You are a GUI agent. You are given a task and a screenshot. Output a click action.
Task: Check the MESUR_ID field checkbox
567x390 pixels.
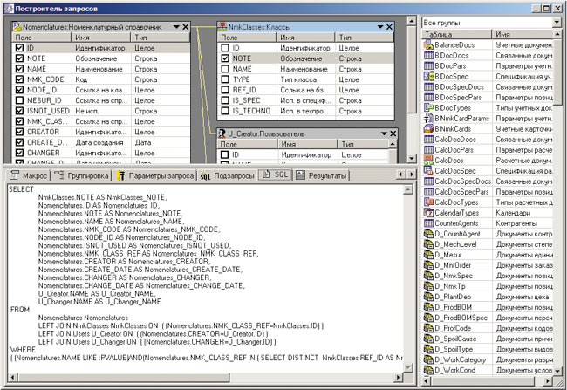point(19,99)
